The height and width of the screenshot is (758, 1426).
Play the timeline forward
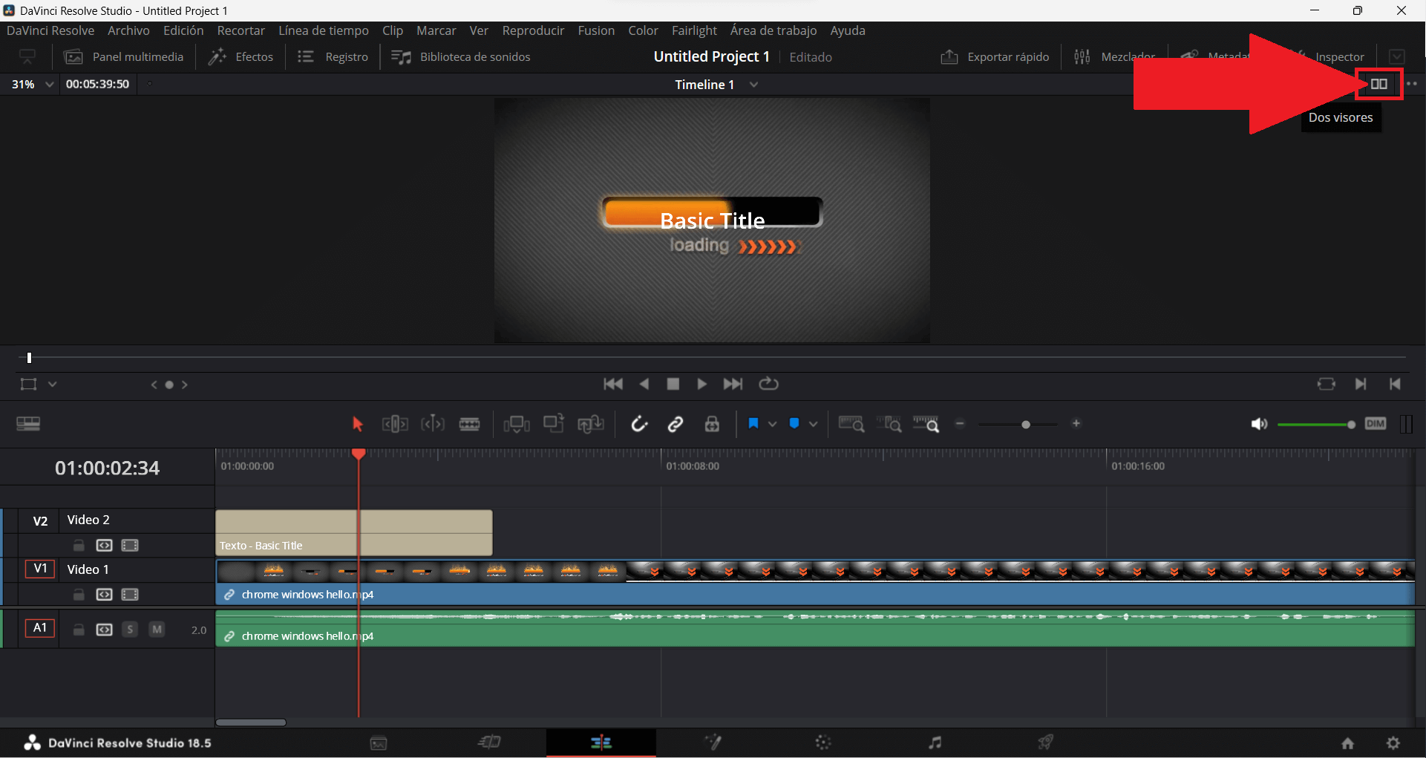[702, 384]
